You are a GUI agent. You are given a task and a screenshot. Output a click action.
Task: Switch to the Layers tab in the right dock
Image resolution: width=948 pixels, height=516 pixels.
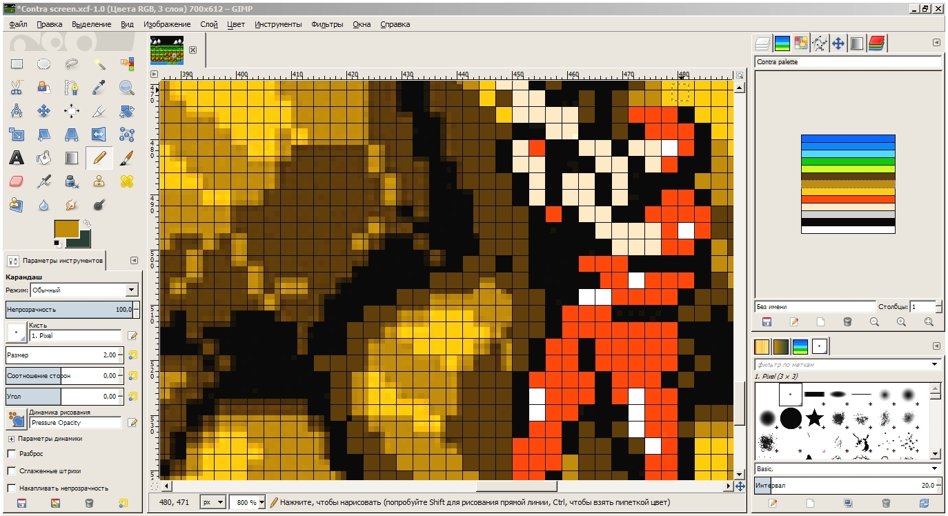[762, 43]
